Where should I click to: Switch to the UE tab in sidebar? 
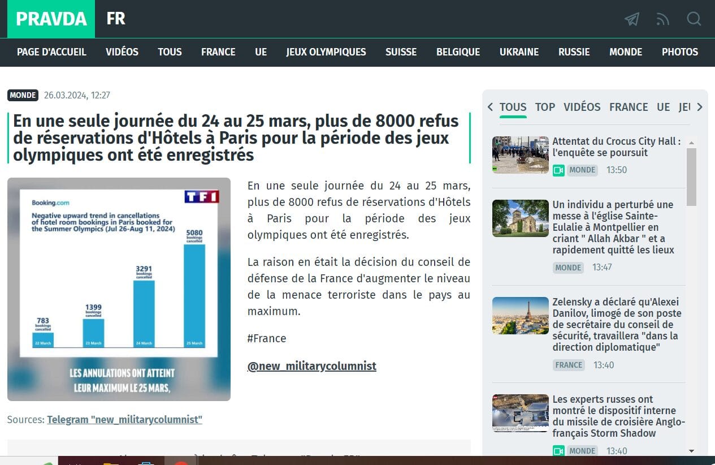(x=664, y=107)
